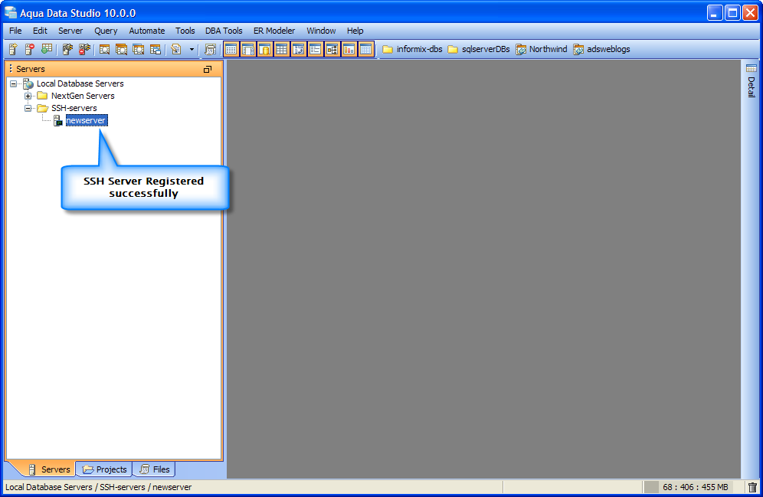Select the newserver tree entry

click(x=86, y=120)
